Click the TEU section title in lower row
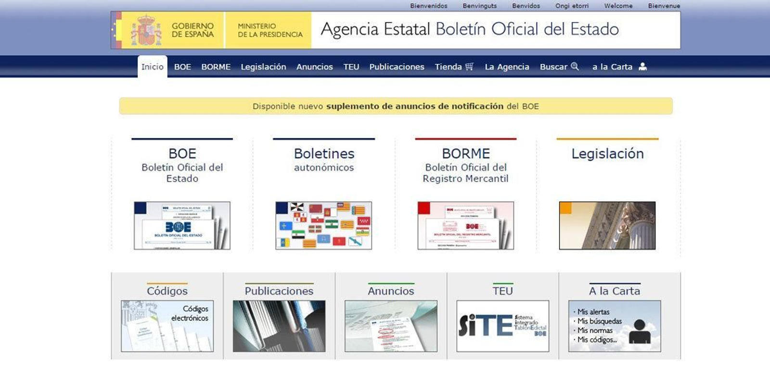Viewport: 770px width, 391px height. point(503,291)
